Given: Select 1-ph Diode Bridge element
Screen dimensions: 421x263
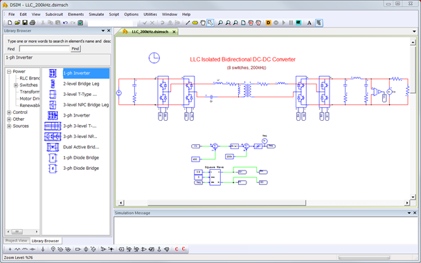Looking at the screenshot, I should pos(81,157).
